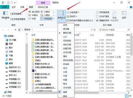Enable the 文件扩展名 file extensions checkbox
Image resolution: width=133 pixels, height=98 pixels.
[97, 16]
